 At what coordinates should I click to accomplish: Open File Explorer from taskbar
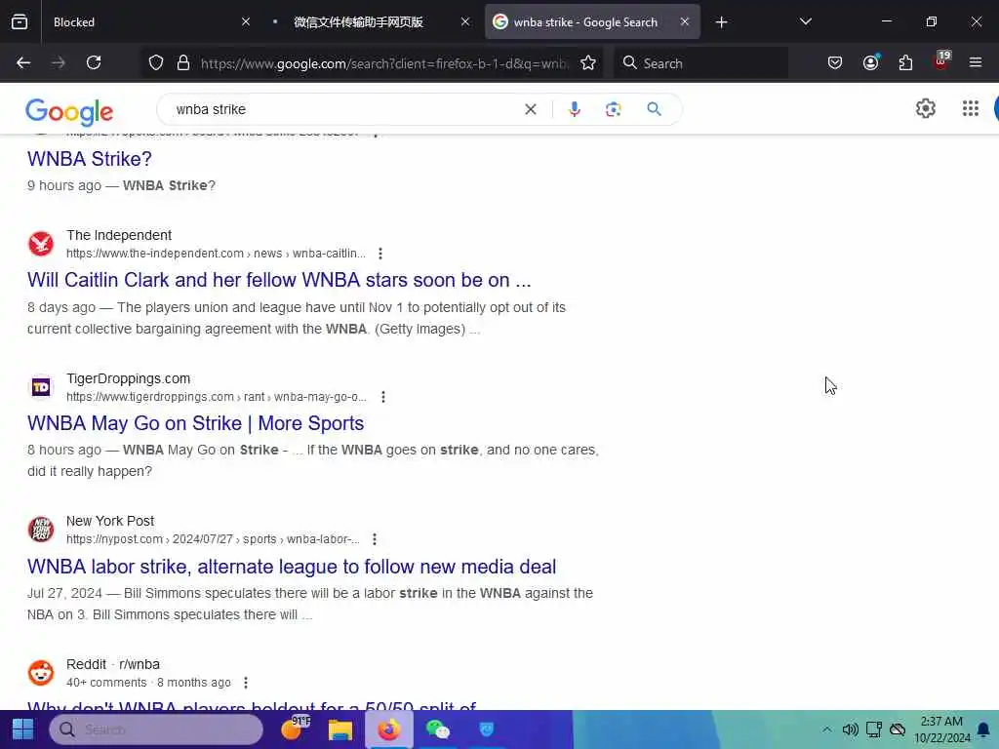point(340,729)
